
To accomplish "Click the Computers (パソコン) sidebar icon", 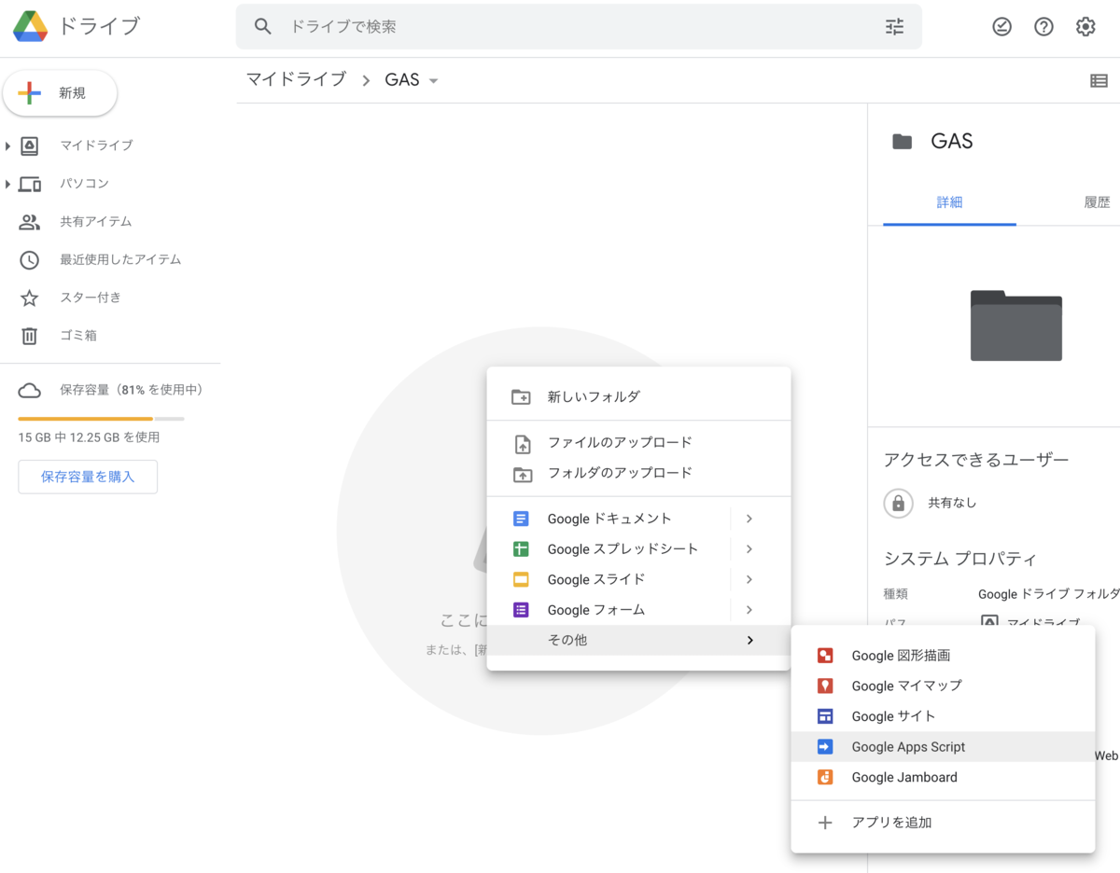I will pyautogui.click(x=30, y=184).
